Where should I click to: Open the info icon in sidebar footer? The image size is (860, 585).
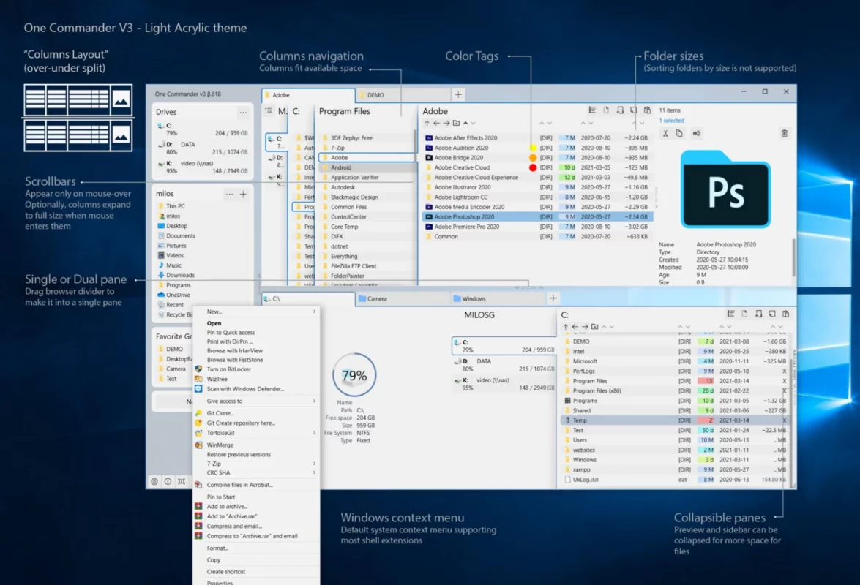click(168, 481)
